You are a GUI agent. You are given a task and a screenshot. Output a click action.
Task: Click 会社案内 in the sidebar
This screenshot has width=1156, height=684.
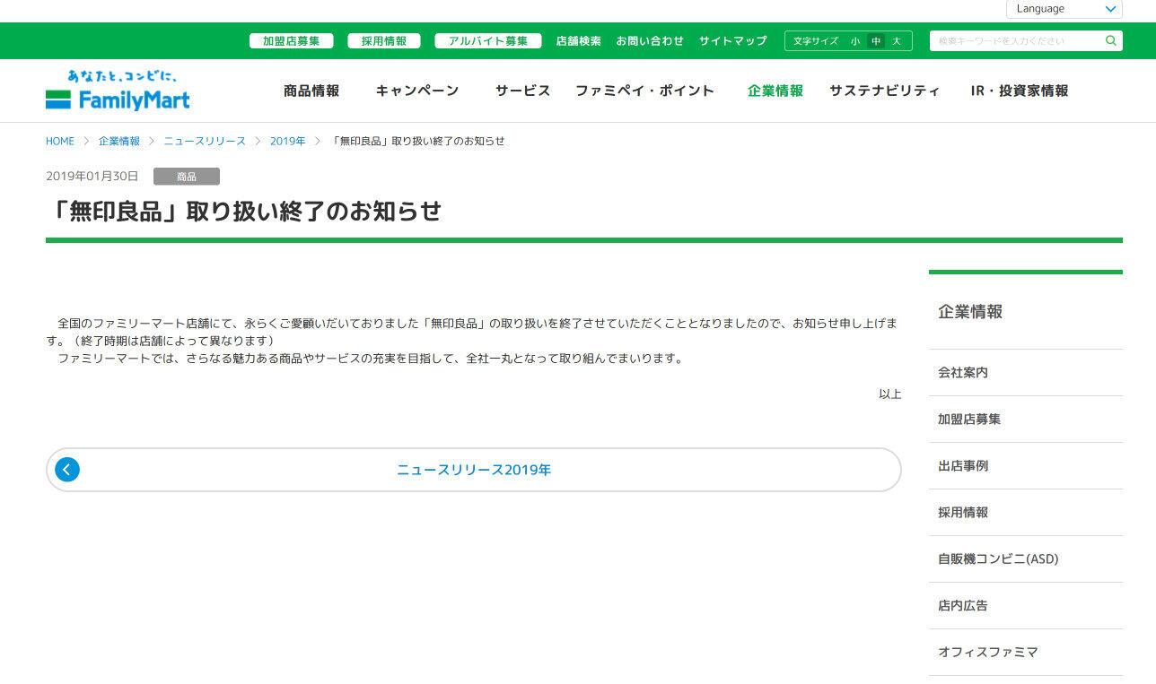pyautogui.click(x=962, y=372)
